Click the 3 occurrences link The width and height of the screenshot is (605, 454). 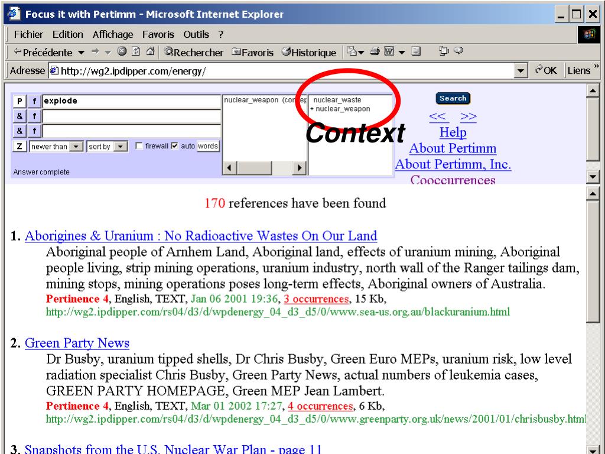(316, 299)
